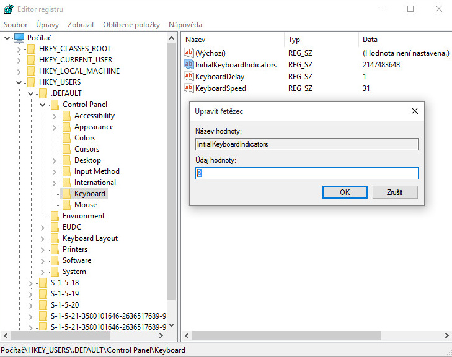Open the Nápověda menu
Viewport: 452px width, 357px height.
pyautogui.click(x=185, y=25)
